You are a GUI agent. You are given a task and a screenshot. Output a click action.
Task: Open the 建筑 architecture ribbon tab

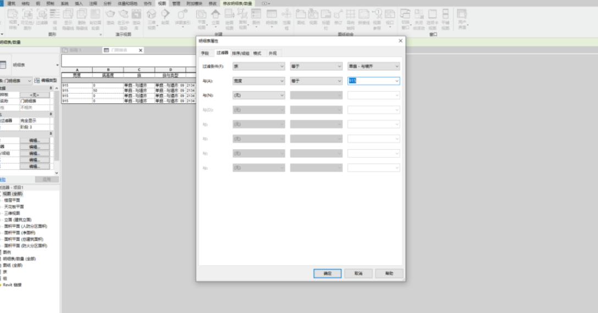point(12,3)
